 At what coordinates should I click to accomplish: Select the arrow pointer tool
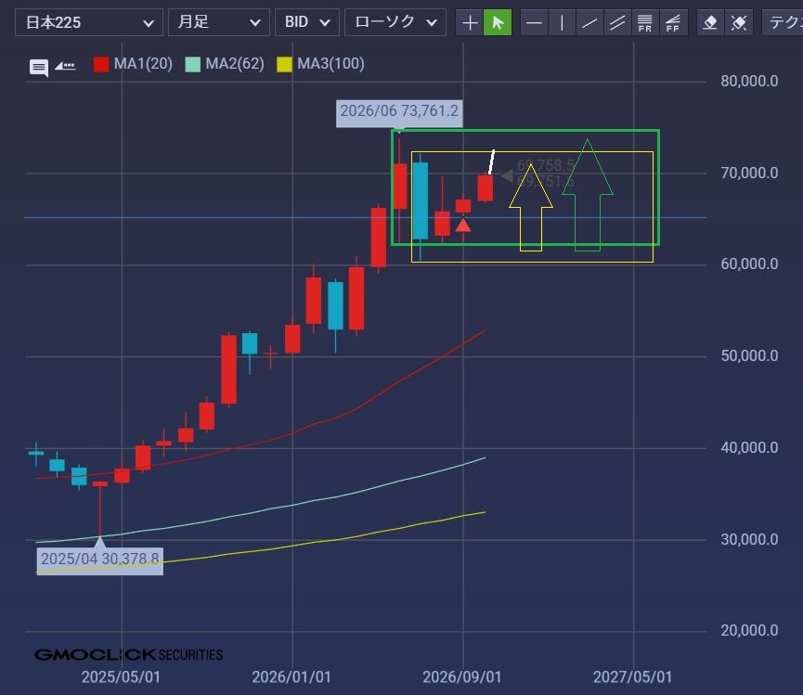tap(498, 22)
